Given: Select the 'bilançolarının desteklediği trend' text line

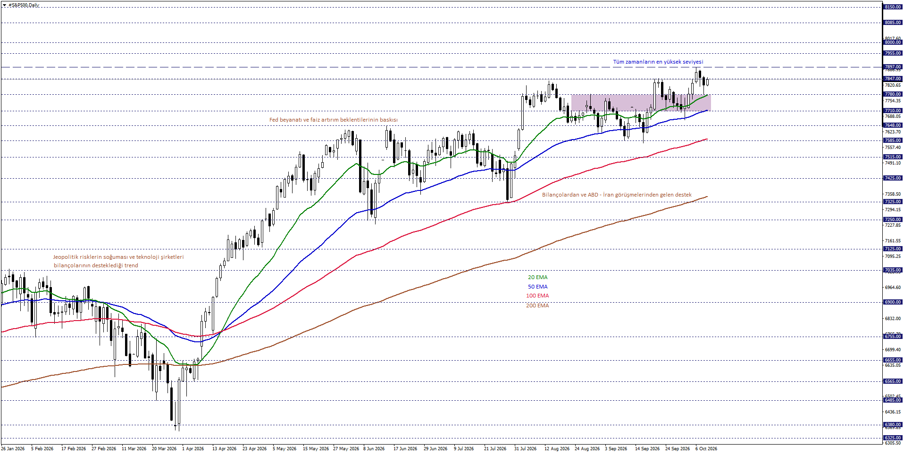Looking at the screenshot, I should (96, 265).
